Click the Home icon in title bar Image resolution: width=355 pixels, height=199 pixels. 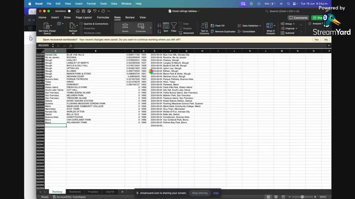pos(78,11)
